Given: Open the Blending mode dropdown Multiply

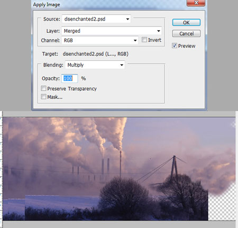Looking at the screenshot, I should (x=95, y=65).
